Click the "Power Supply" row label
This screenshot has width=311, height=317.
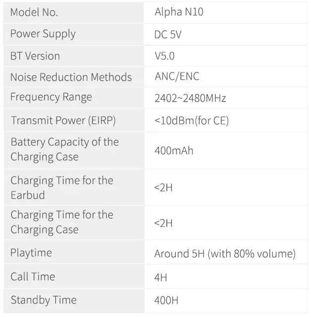coord(43,34)
